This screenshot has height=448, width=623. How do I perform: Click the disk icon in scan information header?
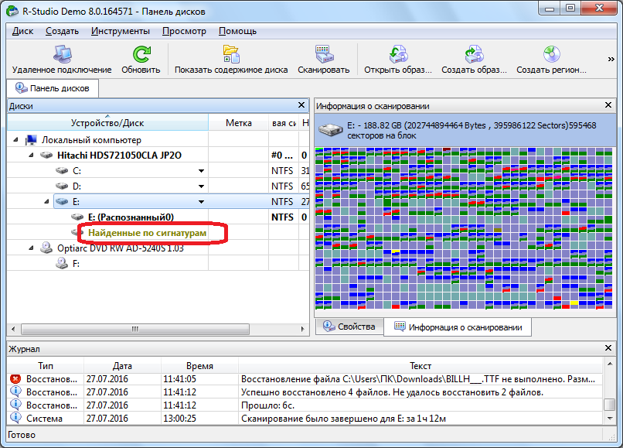[331, 130]
